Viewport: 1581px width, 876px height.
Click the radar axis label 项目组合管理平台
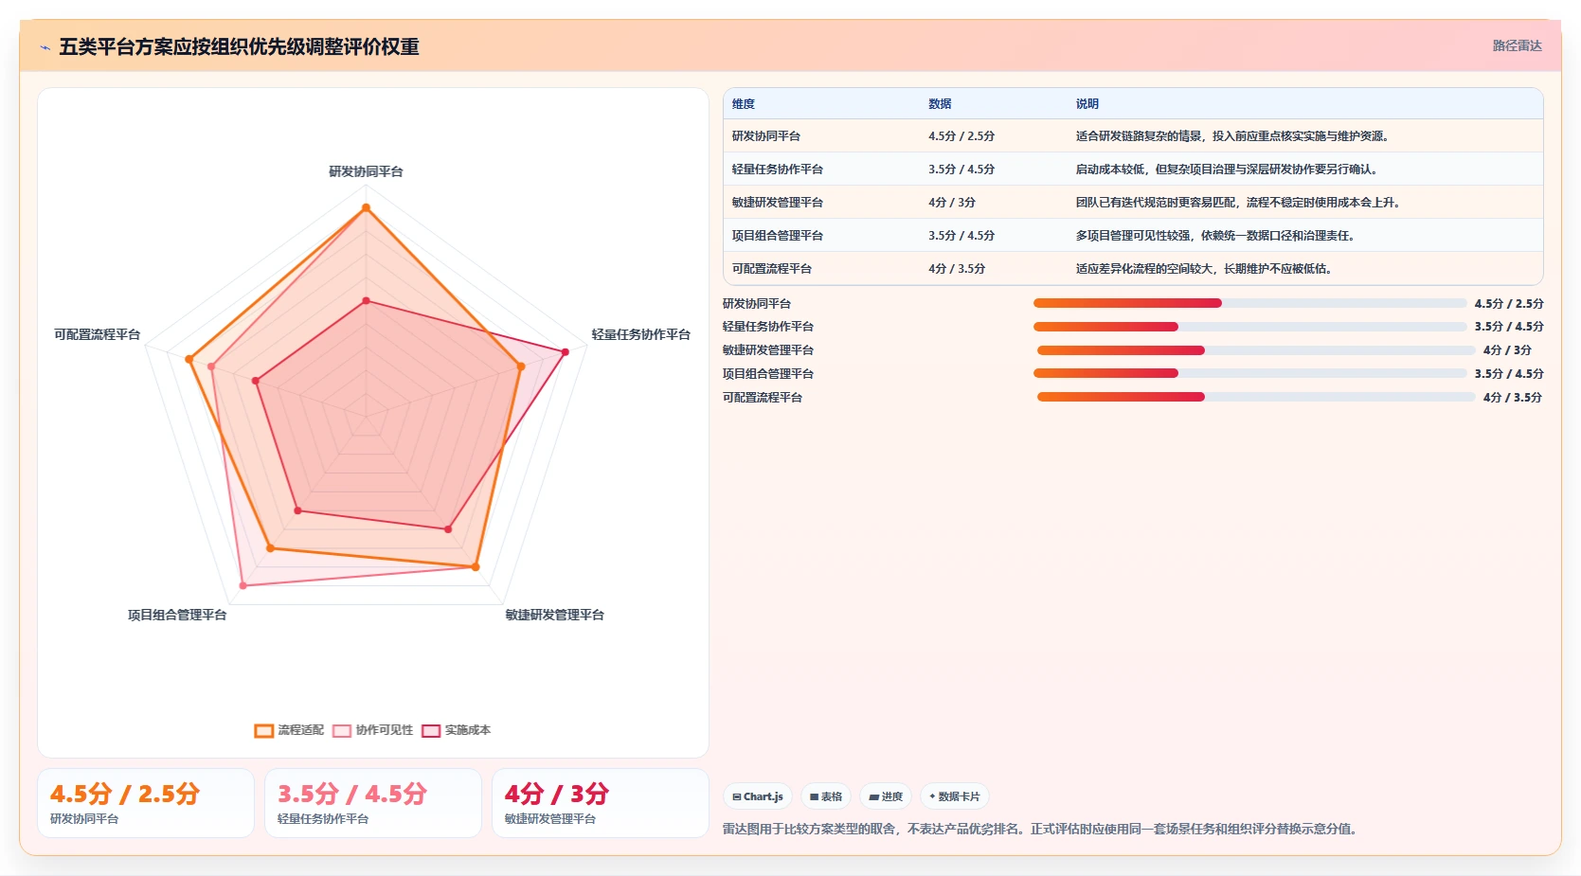click(x=177, y=615)
